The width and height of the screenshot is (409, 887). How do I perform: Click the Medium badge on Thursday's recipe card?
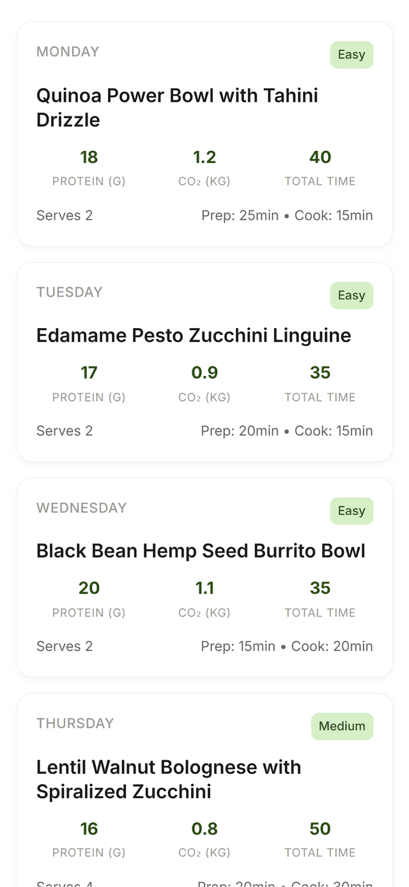coord(343,726)
